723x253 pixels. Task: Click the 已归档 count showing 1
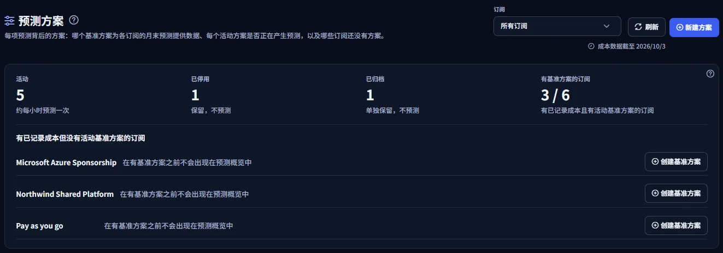point(370,95)
